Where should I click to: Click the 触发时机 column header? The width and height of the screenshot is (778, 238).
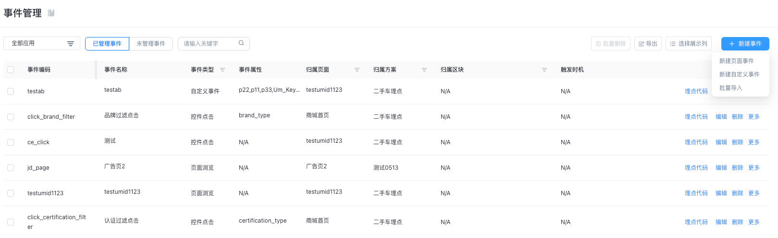point(572,70)
